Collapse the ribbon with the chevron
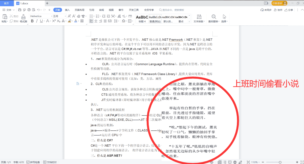The width and height of the screenshot is (304, 164). [x=302, y=10]
